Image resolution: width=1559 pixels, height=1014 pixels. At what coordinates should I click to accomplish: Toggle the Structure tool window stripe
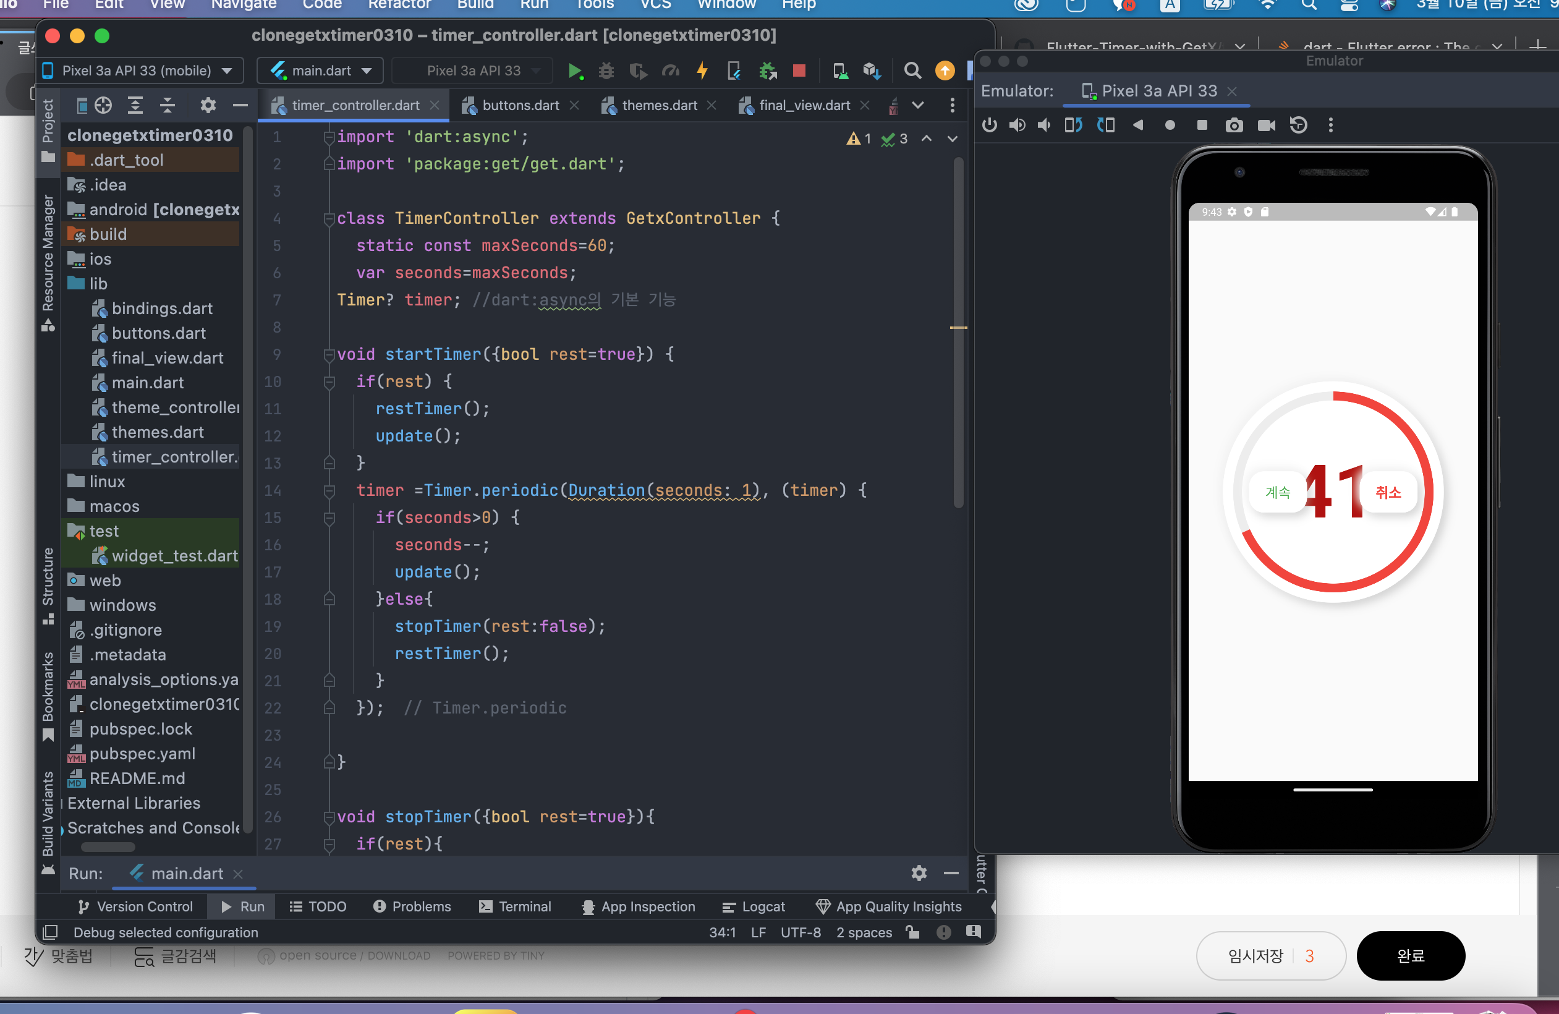pos(48,576)
